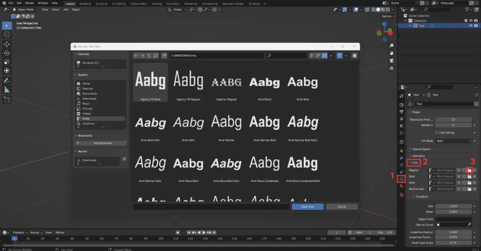Open the Render properties tab
The width and height of the screenshot is (481, 251).
401,105
